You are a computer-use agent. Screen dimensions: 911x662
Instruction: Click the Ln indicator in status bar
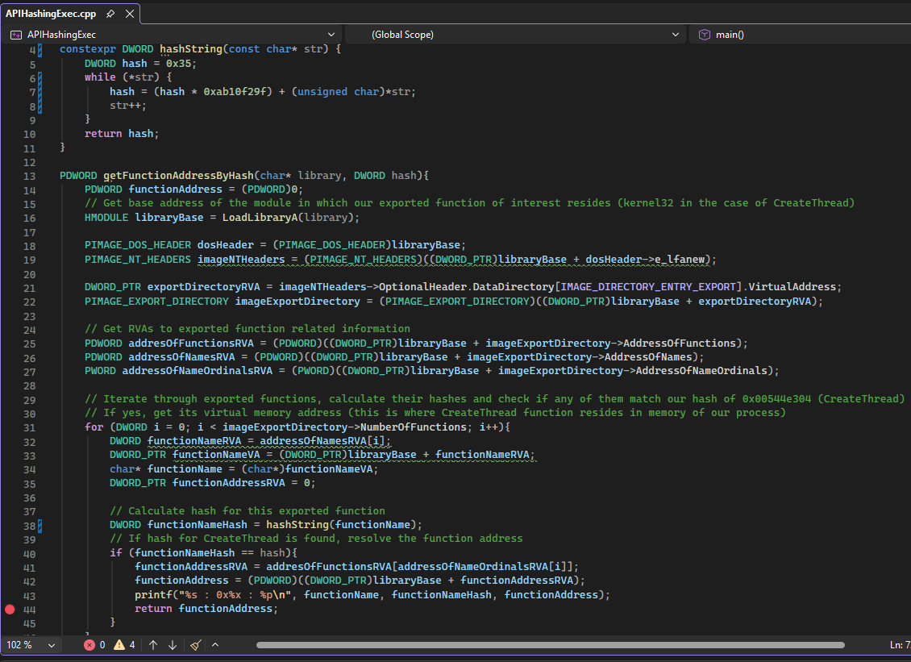tap(900, 644)
